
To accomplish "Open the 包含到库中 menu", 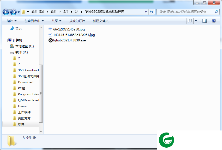I will [34, 21].
